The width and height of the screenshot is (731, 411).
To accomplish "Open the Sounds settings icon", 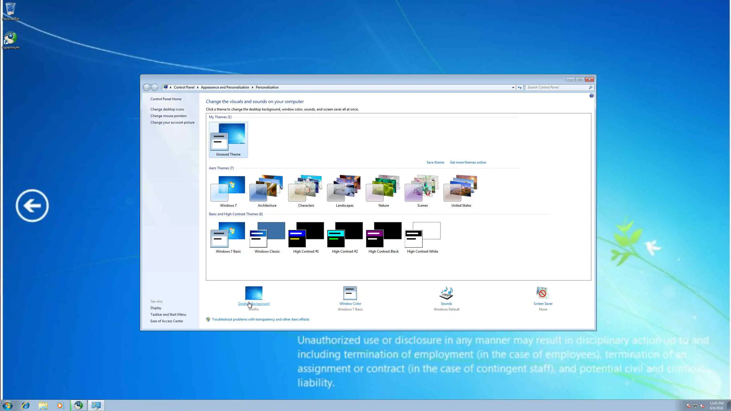I will (446, 293).
